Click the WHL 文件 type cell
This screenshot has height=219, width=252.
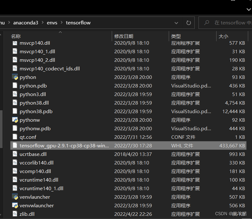[182, 145]
